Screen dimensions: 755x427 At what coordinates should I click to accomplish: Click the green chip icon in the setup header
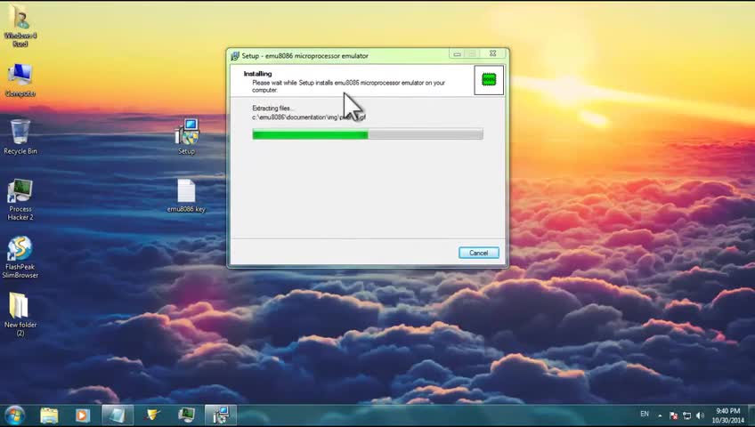(489, 80)
